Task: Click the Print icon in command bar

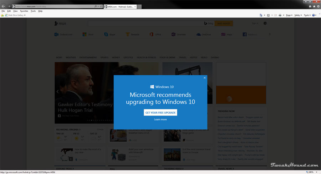Action: click(x=280, y=15)
